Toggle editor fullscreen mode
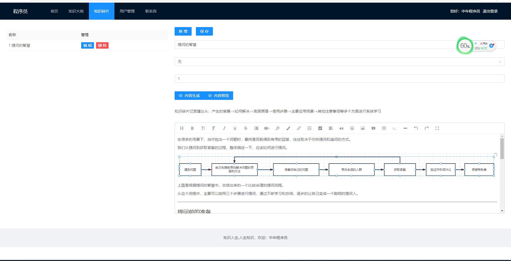This screenshot has width=511, height=261. tap(437, 128)
